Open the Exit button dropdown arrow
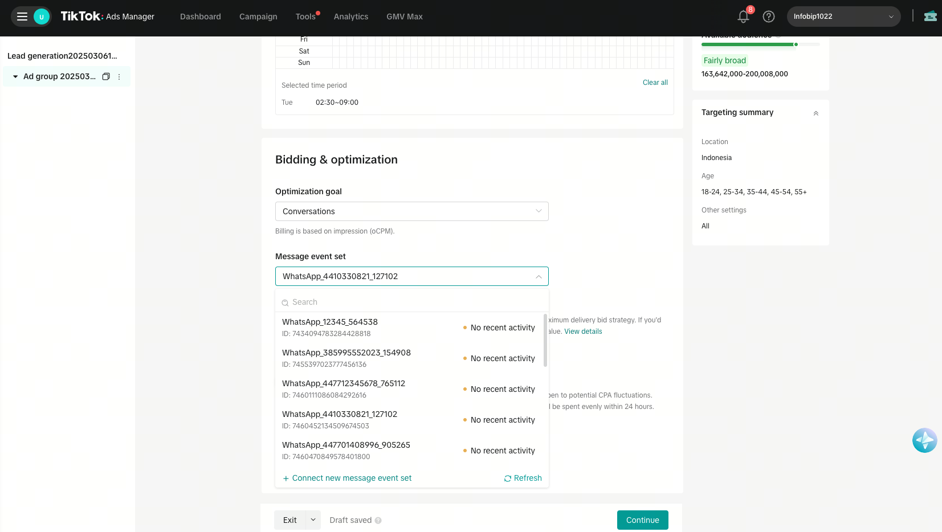The width and height of the screenshot is (942, 532). point(313,519)
